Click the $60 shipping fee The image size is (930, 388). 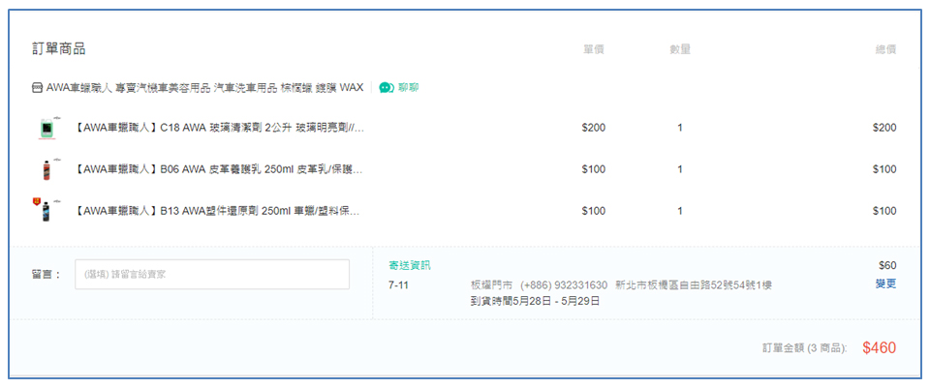tap(887, 265)
